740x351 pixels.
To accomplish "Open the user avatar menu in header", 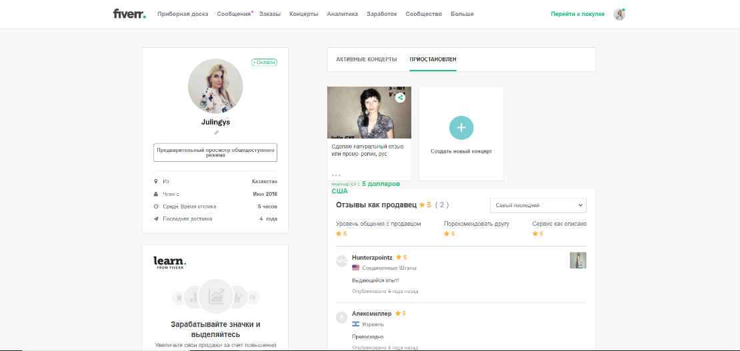I will (x=619, y=14).
